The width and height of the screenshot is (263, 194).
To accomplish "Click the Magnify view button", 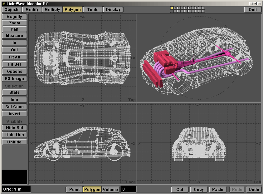I will click(14, 17).
